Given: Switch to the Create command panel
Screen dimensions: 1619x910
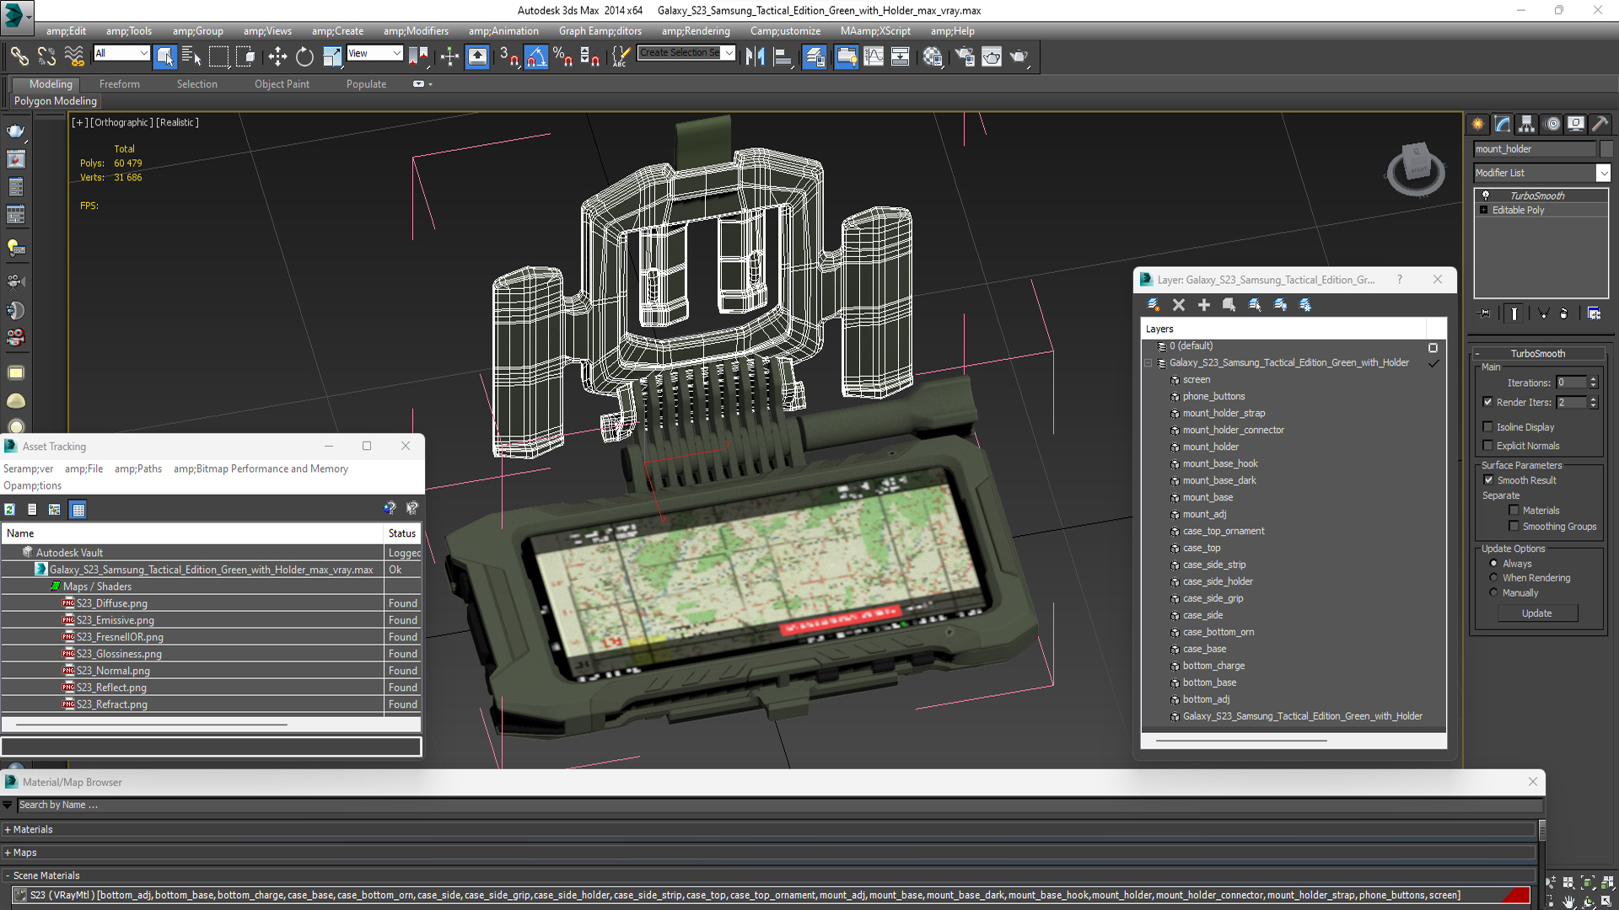Looking at the screenshot, I should pyautogui.click(x=1478, y=124).
